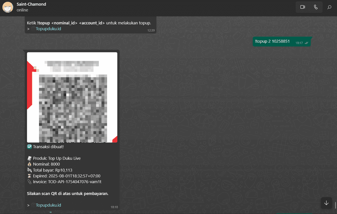
Task: Jump to latest messages arrow button
Action: 326,203
